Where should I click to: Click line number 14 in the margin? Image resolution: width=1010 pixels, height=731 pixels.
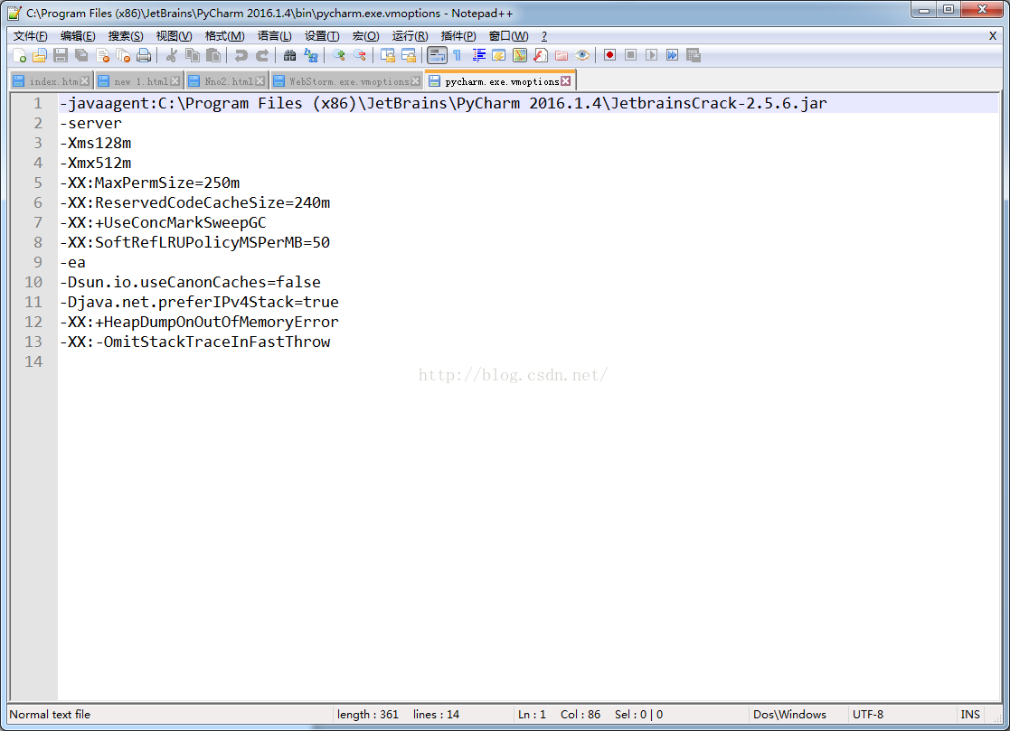33,361
